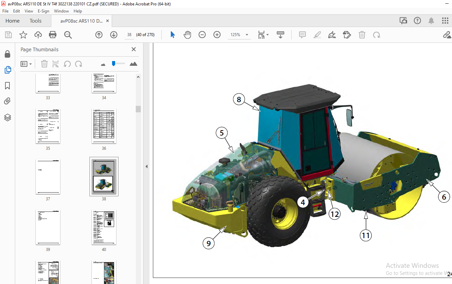
Task: Select page 37 thumbnail
Action: (48, 177)
